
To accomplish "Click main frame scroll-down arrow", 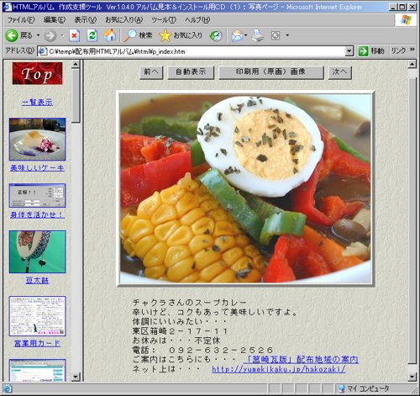I will (x=412, y=377).
